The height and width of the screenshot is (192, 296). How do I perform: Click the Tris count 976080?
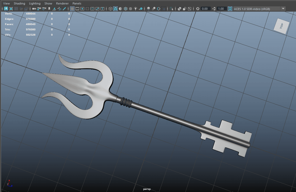tap(31, 29)
